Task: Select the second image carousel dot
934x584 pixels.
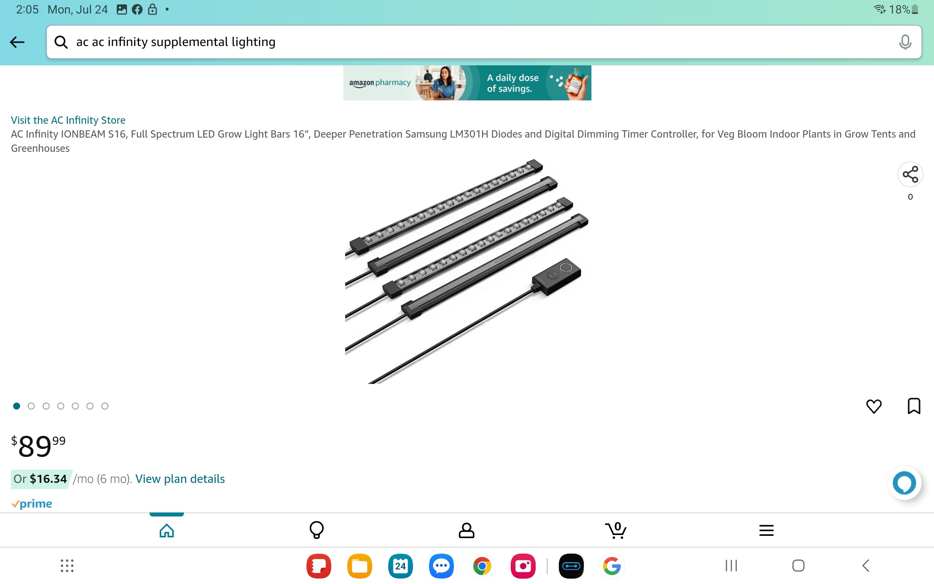Action: (31, 406)
